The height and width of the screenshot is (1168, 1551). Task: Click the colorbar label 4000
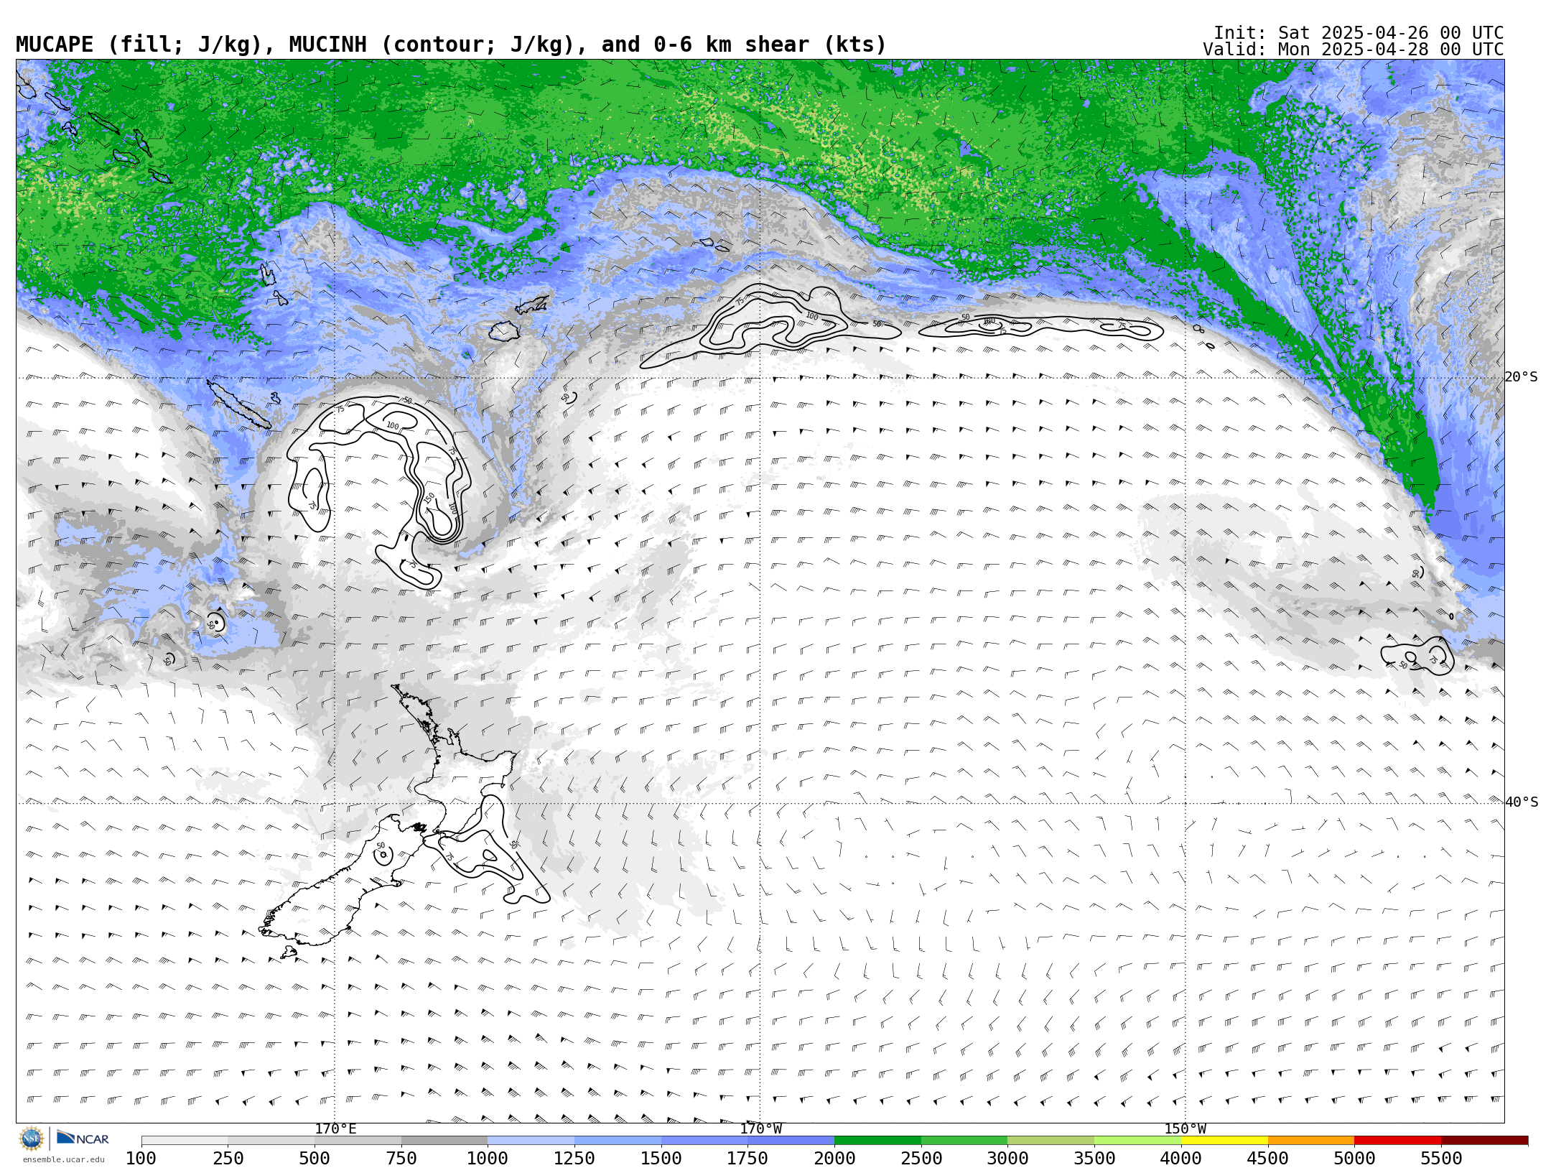[1181, 1159]
